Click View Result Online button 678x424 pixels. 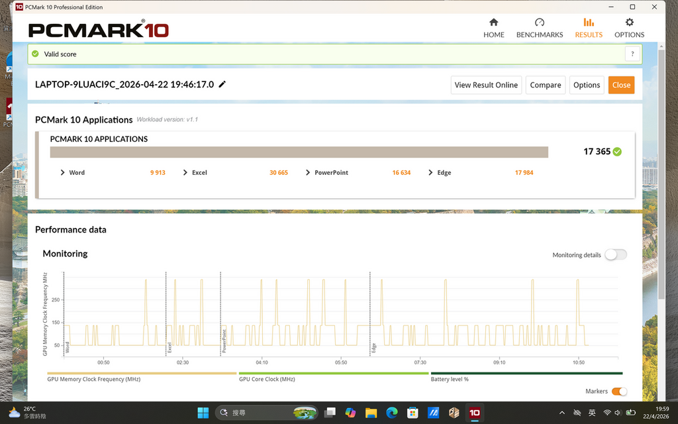(x=486, y=85)
